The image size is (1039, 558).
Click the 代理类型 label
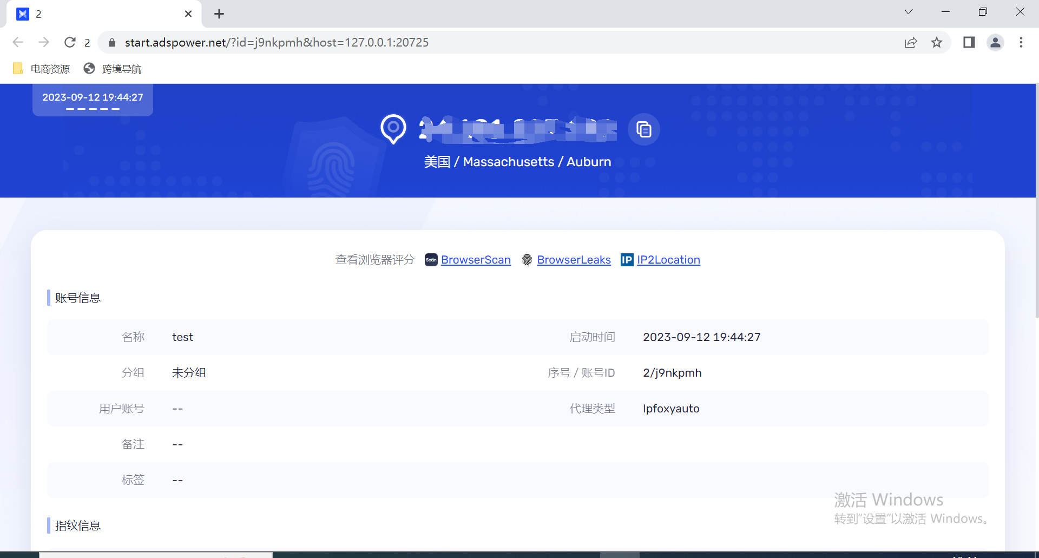pyautogui.click(x=592, y=409)
